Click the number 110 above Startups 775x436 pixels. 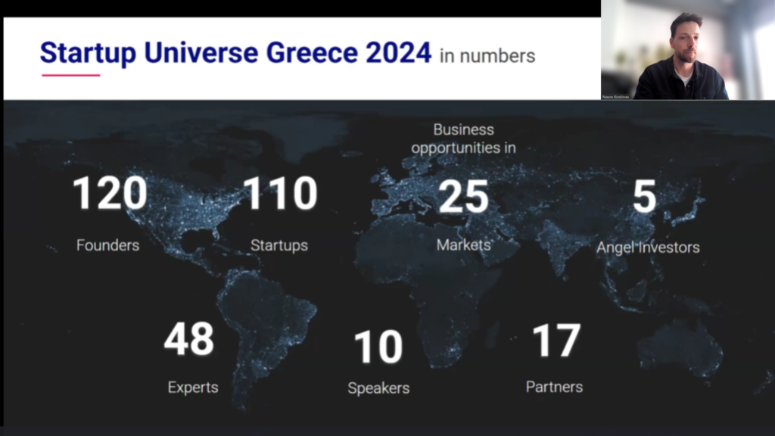point(280,193)
